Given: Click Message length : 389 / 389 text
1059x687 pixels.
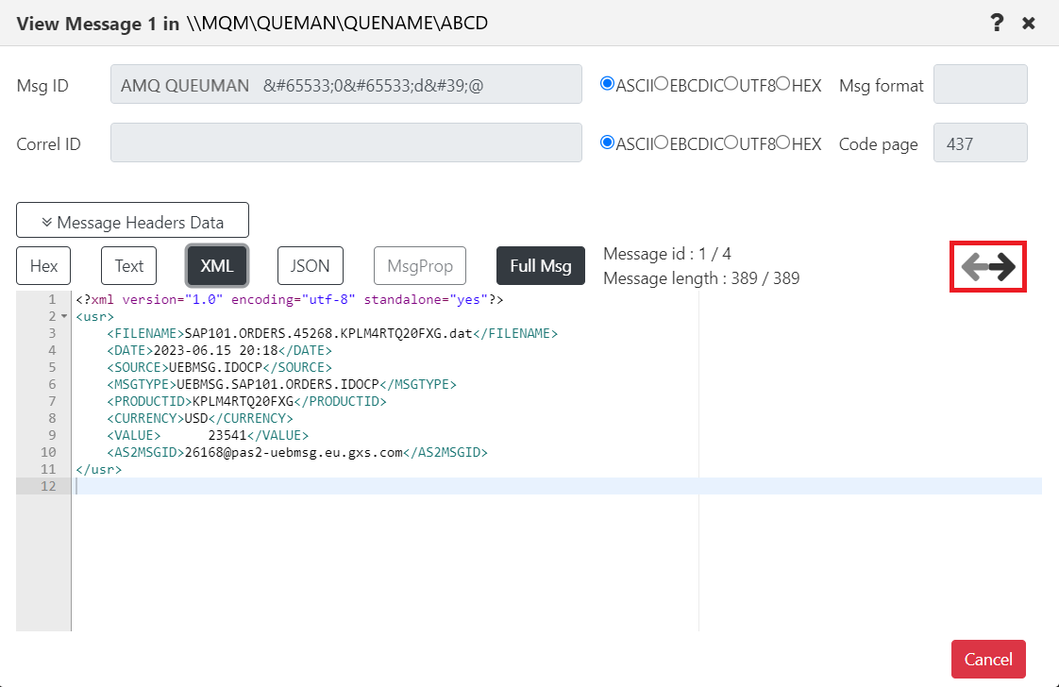Looking at the screenshot, I should [x=701, y=278].
